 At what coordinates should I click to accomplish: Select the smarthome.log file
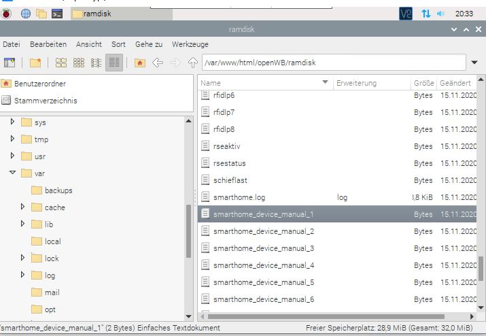pos(337,197)
